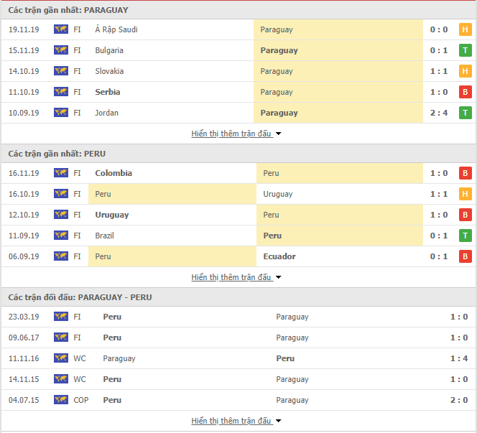
Task: Click the world flag icon beside Colombia match
Action: click(61, 173)
